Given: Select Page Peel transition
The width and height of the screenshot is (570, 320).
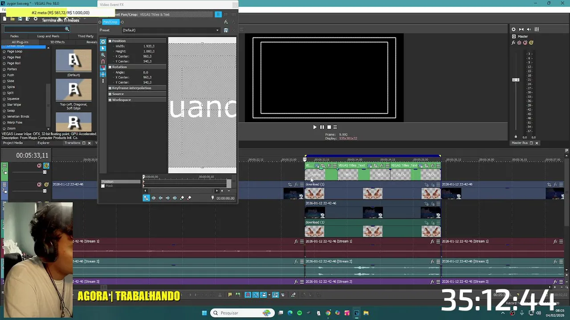Looking at the screenshot, I should pyautogui.click(x=14, y=57).
